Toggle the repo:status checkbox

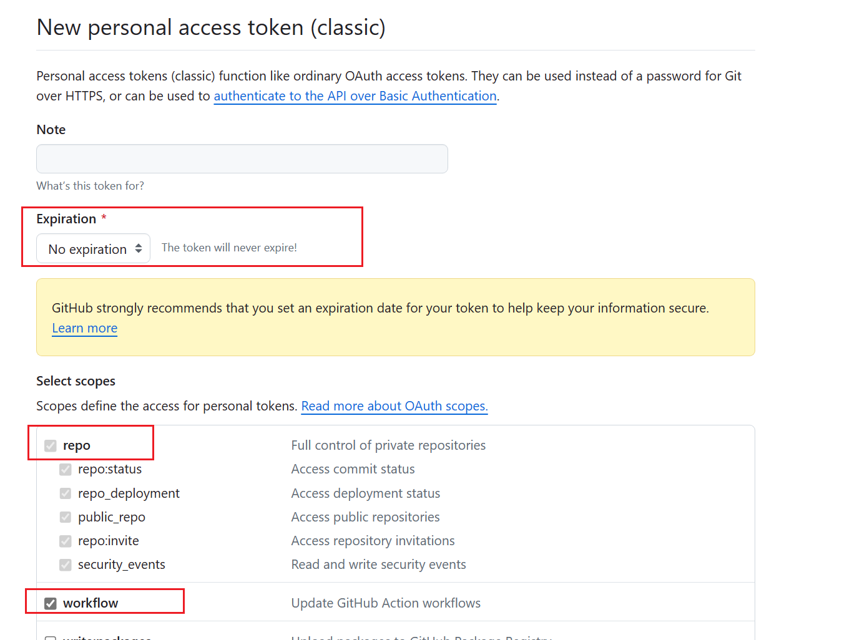point(66,469)
